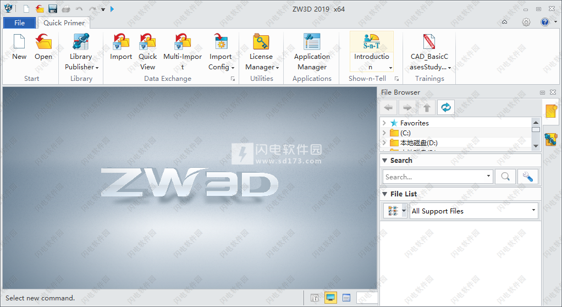The image size is (562, 307).
Task: Click the list window status bar icon
Action: [x=346, y=298]
